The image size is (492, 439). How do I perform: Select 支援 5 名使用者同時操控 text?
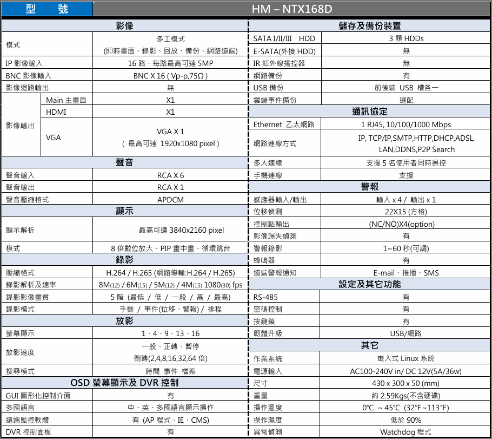click(405, 163)
